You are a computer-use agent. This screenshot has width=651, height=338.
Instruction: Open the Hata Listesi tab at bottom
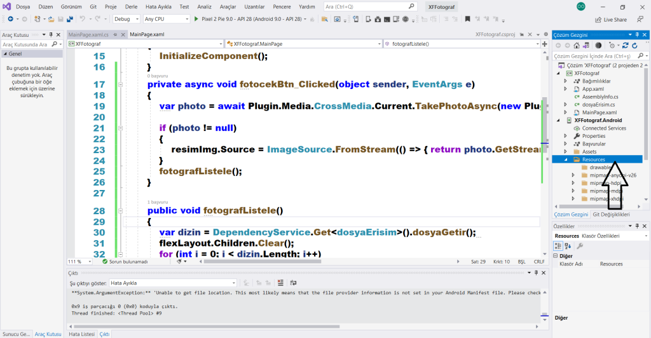pyautogui.click(x=81, y=334)
